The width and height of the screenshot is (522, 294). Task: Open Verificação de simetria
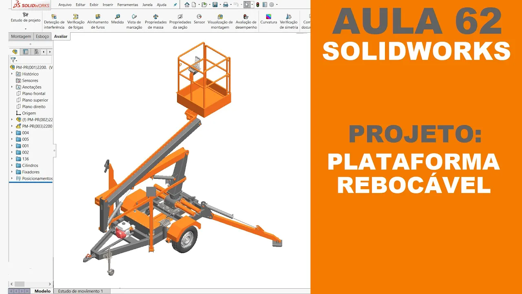[289, 22]
